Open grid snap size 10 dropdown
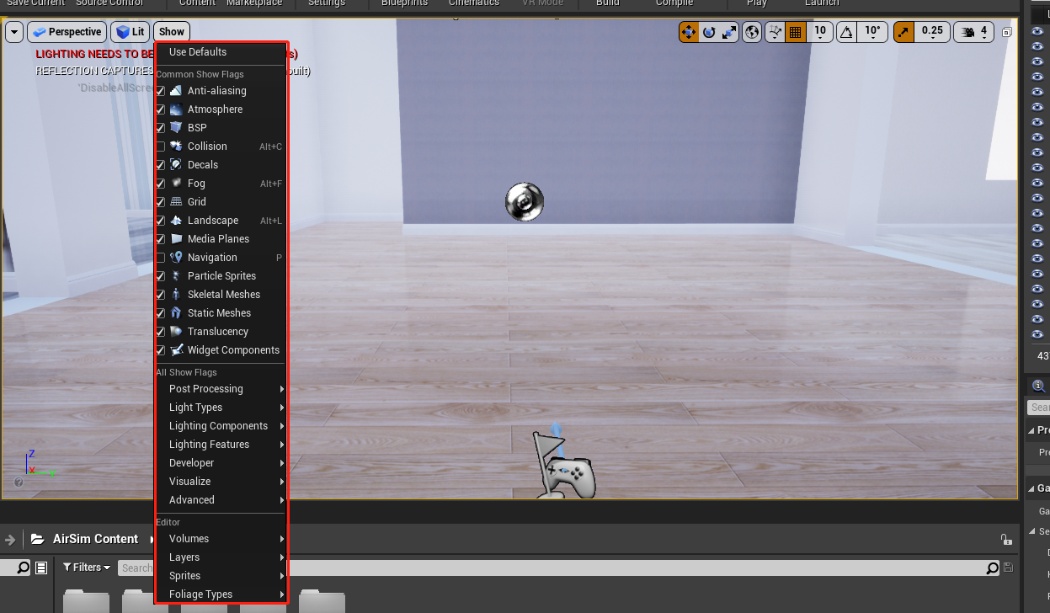 tap(820, 32)
